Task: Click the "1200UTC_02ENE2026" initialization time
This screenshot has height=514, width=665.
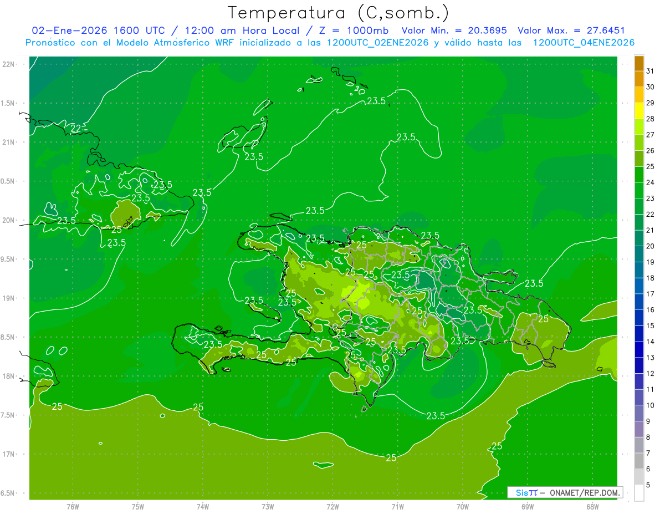Action: pos(378,43)
